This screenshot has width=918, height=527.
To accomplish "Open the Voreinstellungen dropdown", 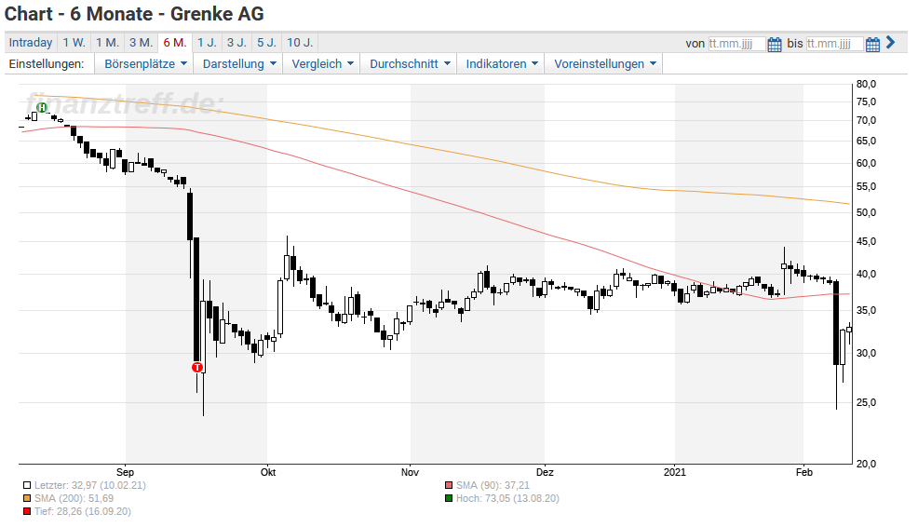I will [604, 64].
